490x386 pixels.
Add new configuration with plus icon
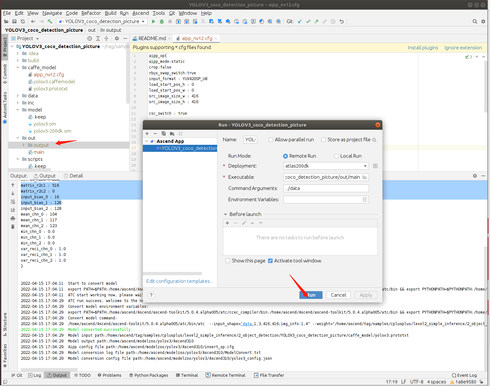(147, 134)
